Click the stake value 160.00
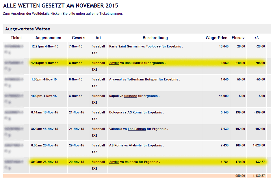This screenshot has width=273, height=180. click(x=240, y=146)
